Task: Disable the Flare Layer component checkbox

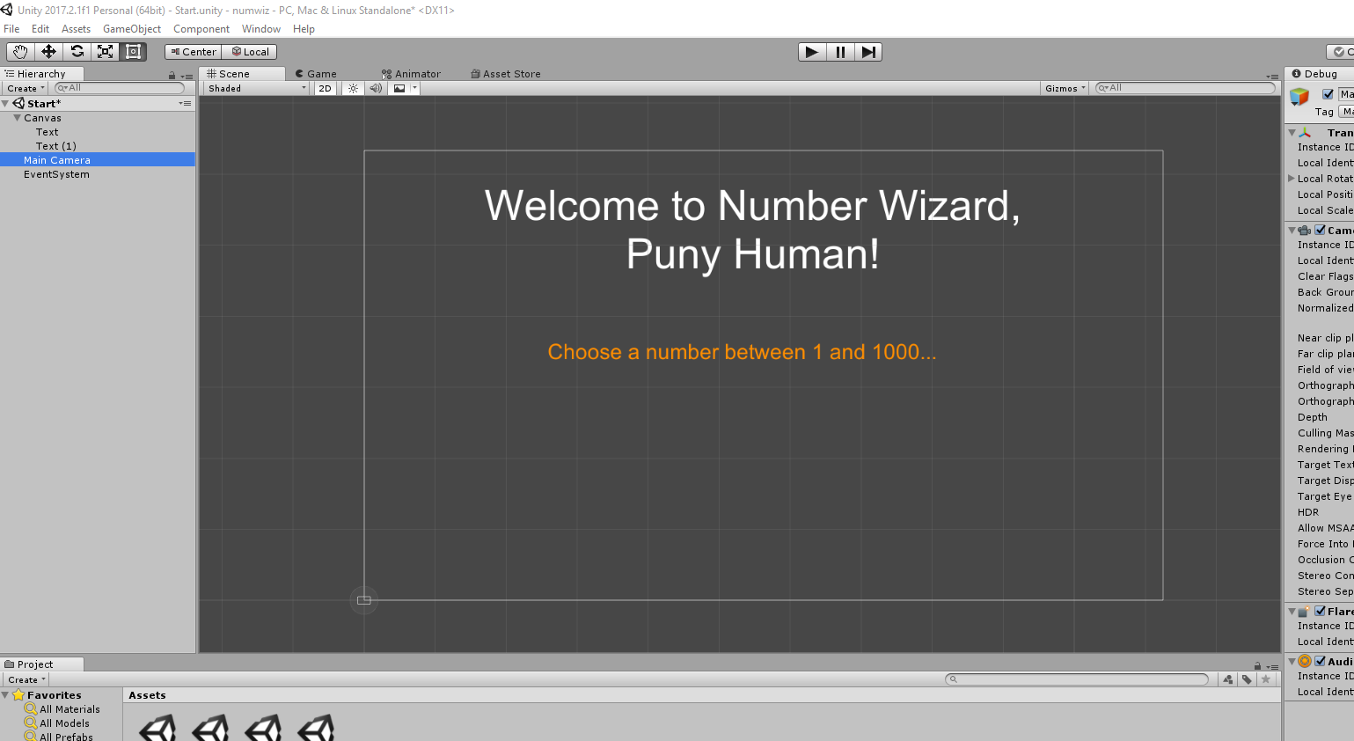Action: coord(1321,611)
